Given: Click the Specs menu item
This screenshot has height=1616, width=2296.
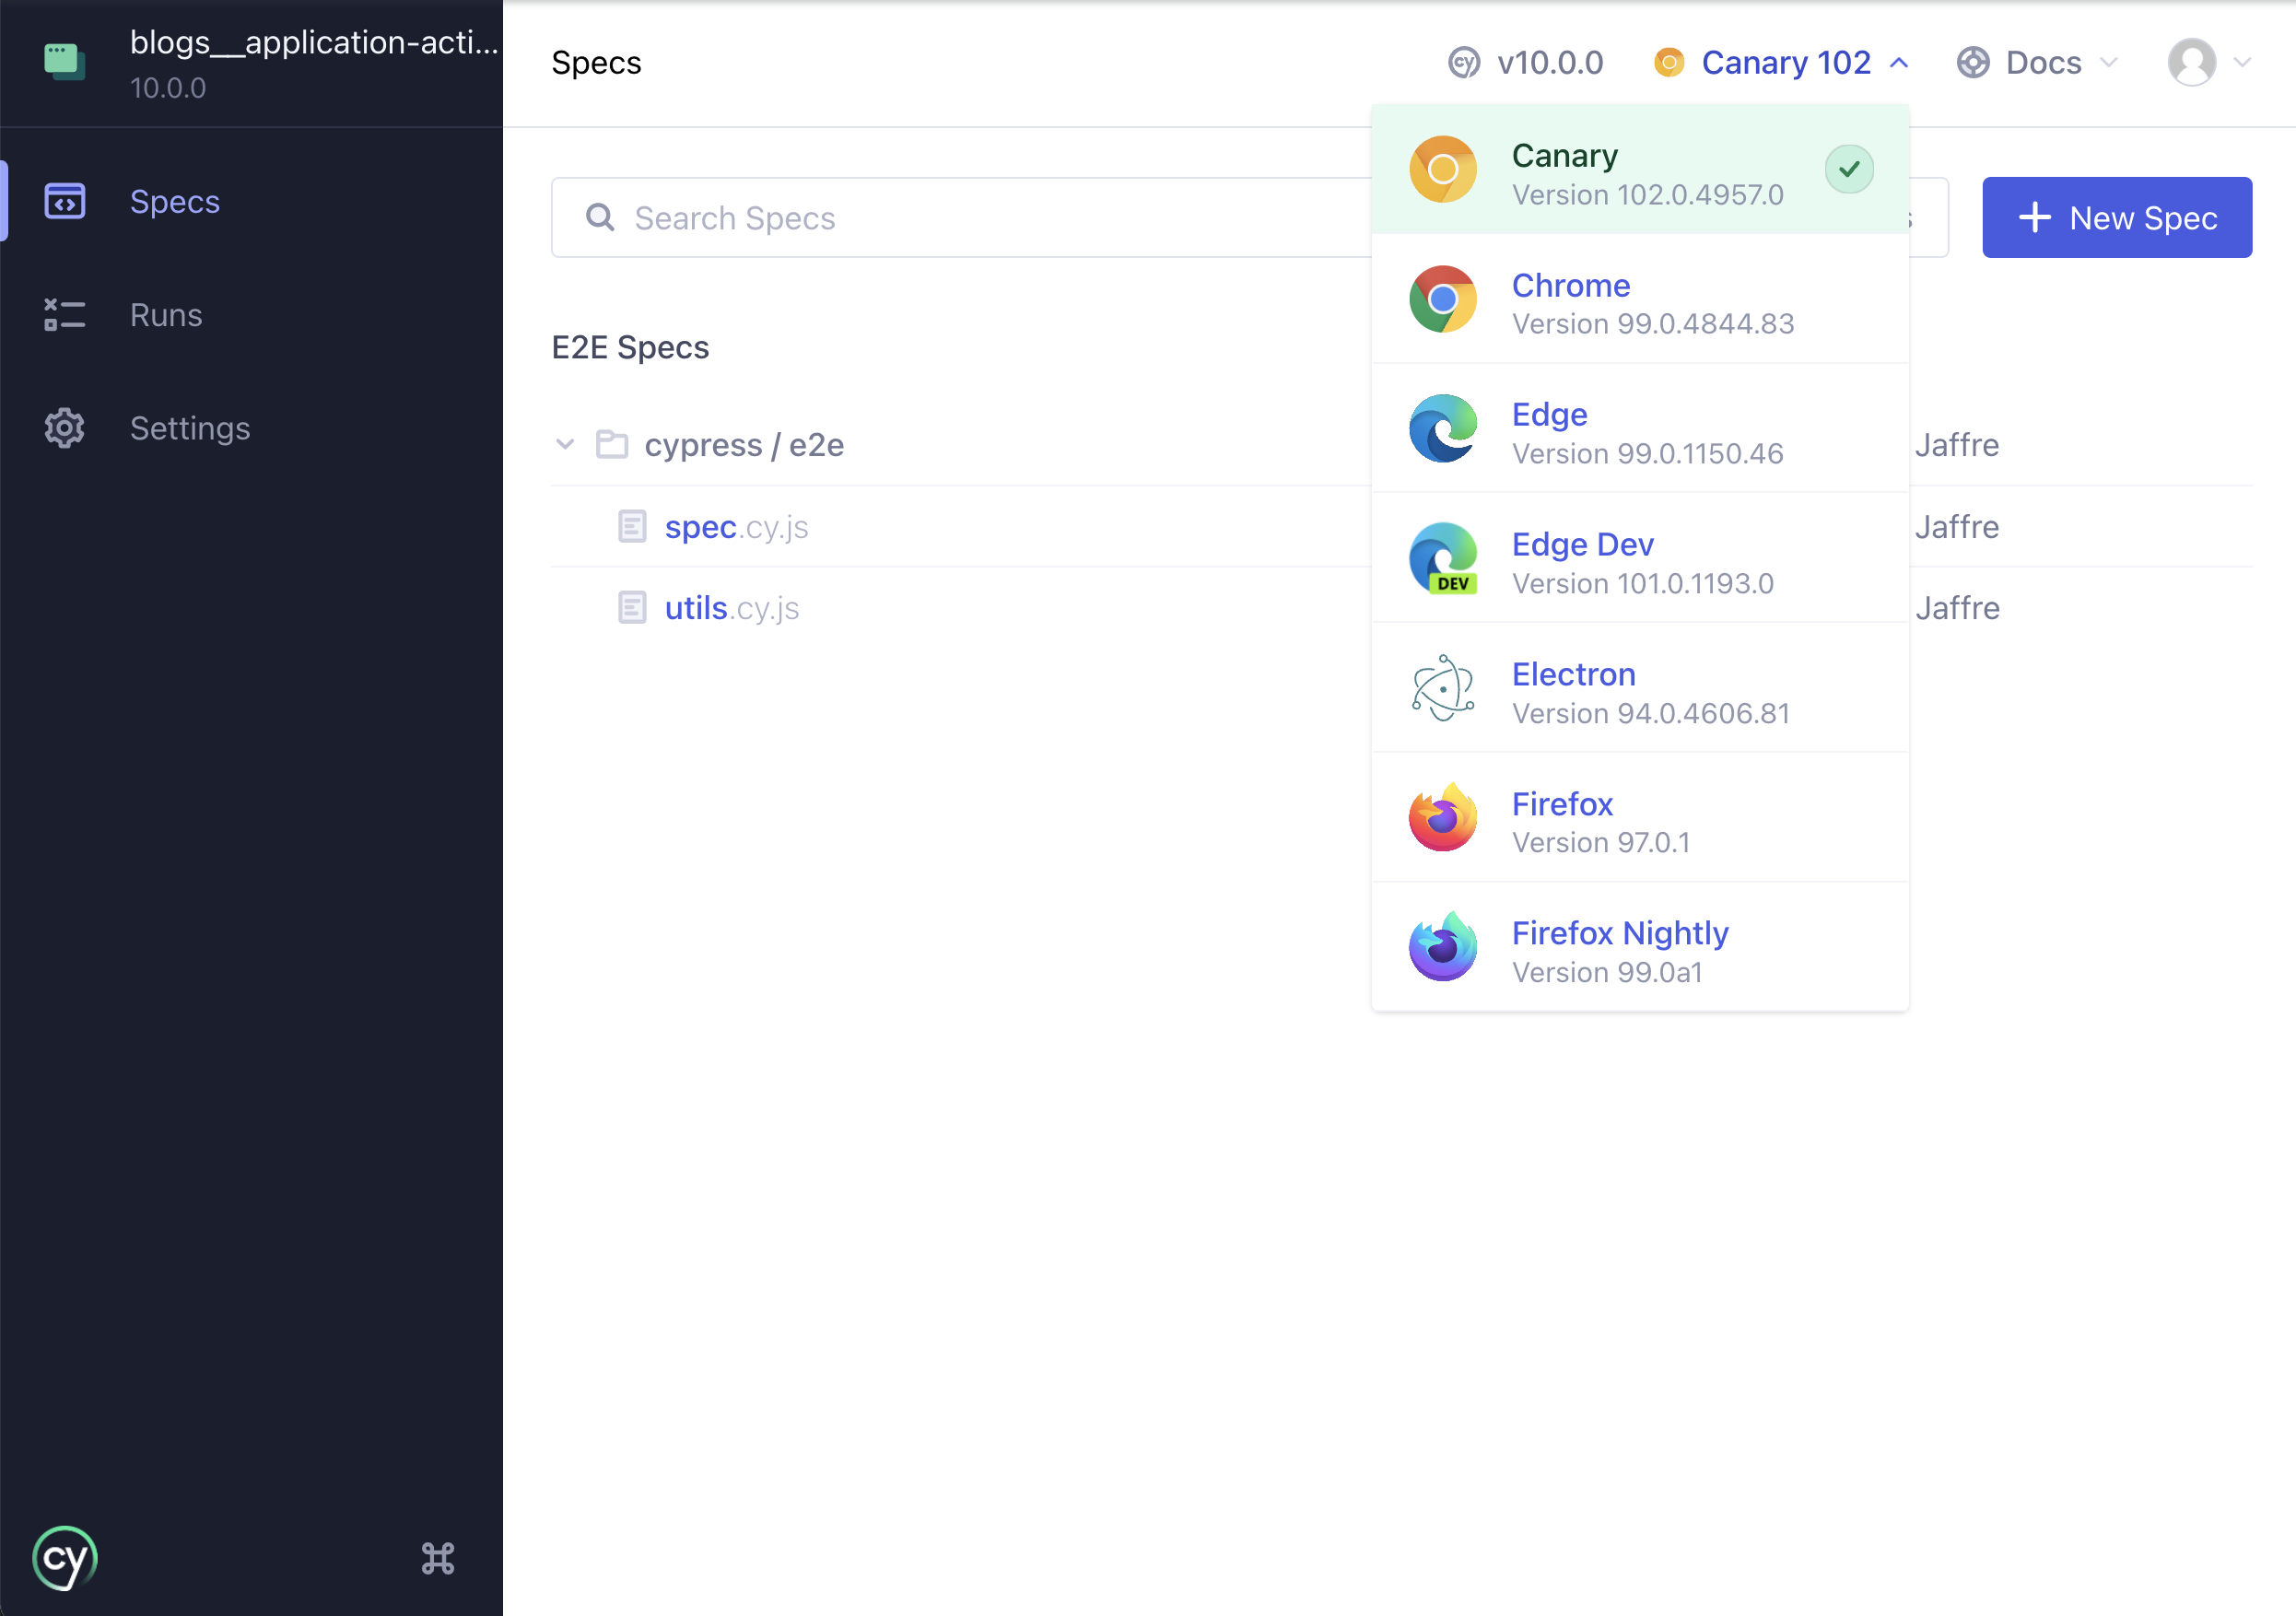Looking at the screenshot, I should (175, 199).
